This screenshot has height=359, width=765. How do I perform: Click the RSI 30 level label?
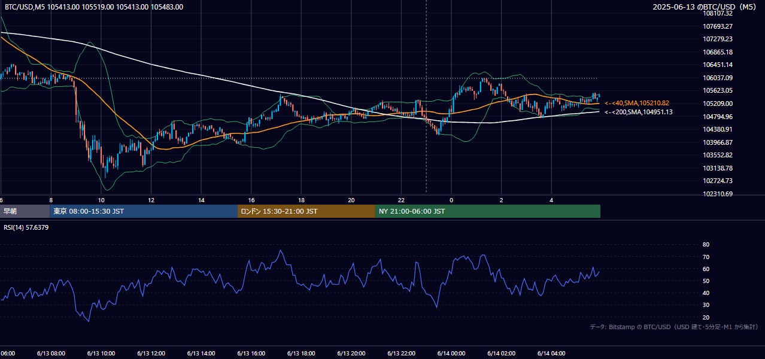pos(706,305)
